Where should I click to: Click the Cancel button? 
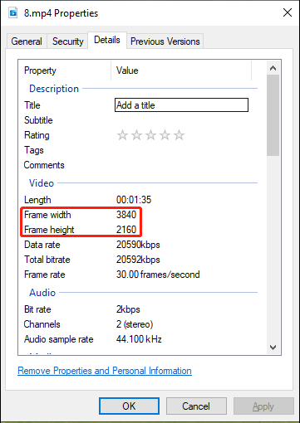click(x=196, y=406)
